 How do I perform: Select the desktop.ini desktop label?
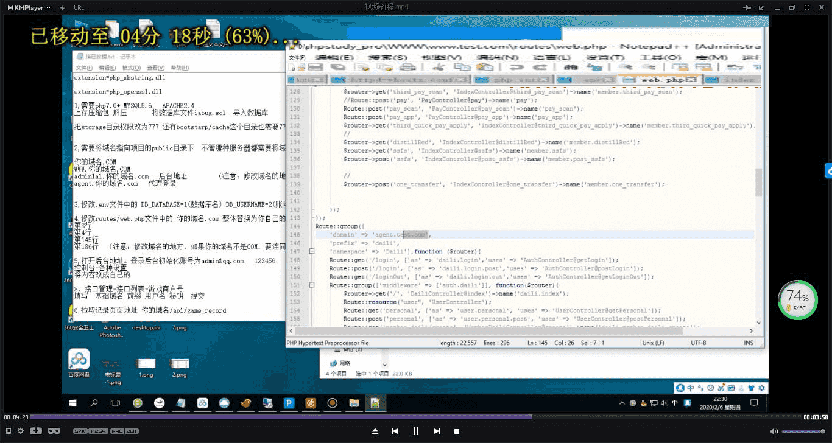[x=146, y=327]
